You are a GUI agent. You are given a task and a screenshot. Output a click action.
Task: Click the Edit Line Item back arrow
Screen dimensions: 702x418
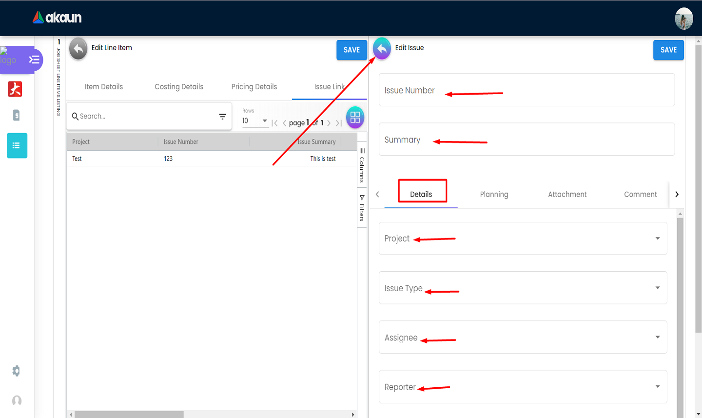(78, 49)
